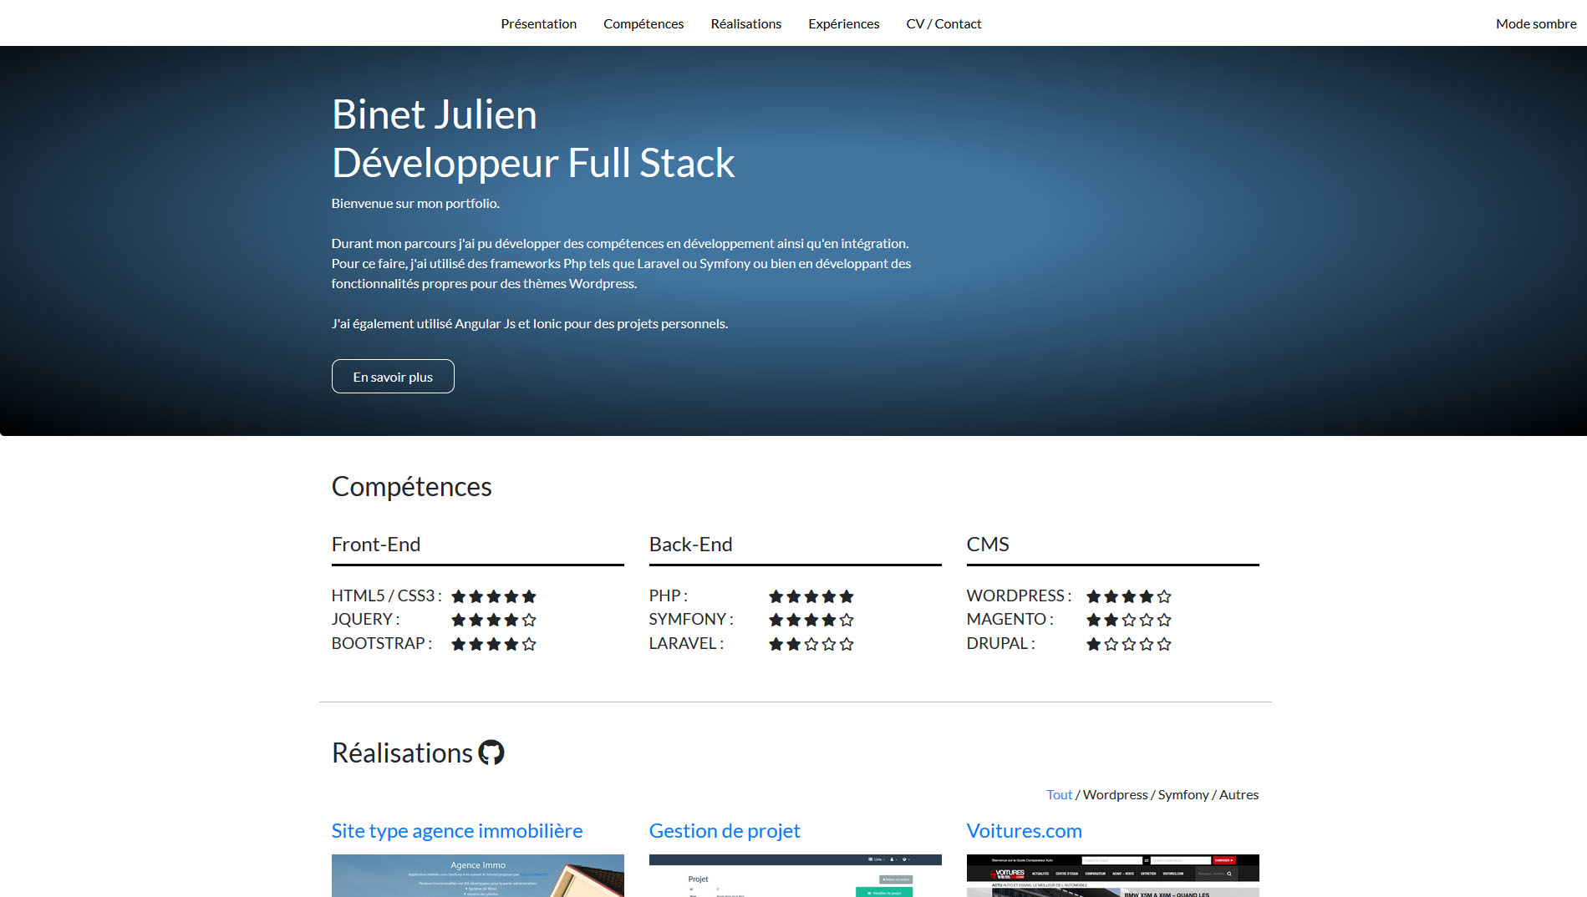
Task: Click the empty last star of WORDPRESS
Action: [x=1164, y=596]
